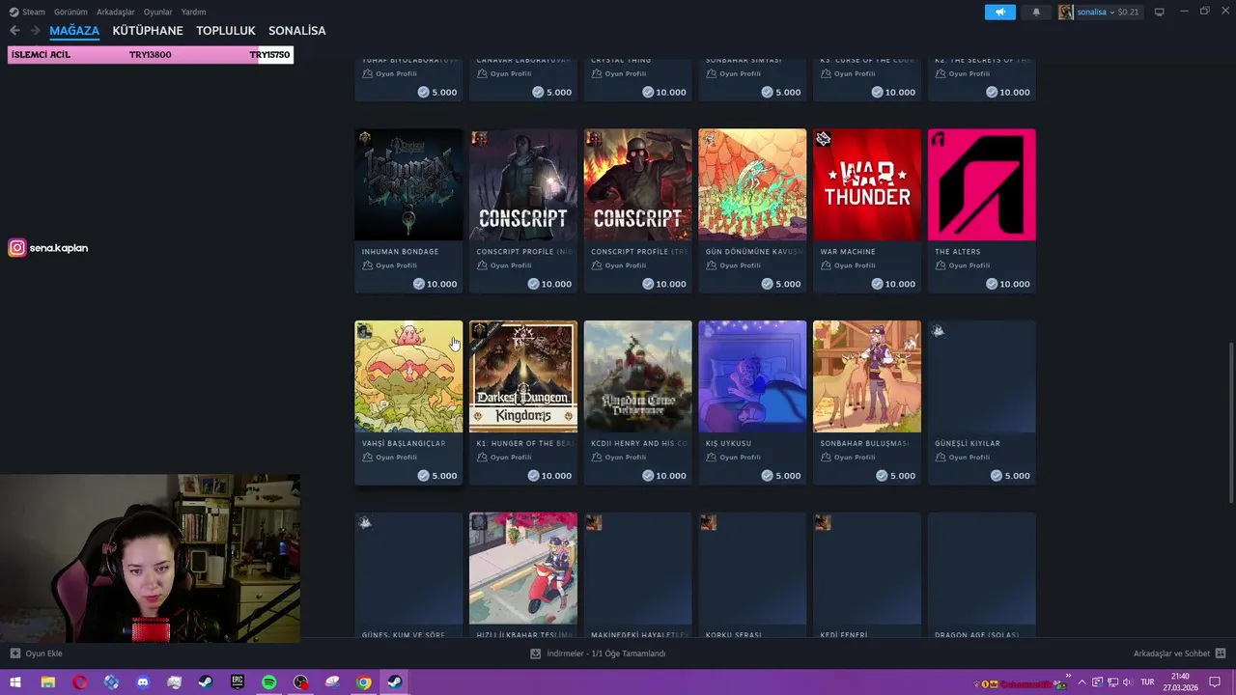
Task: Open the Steam menu in menu bar
Action: click(x=27, y=12)
